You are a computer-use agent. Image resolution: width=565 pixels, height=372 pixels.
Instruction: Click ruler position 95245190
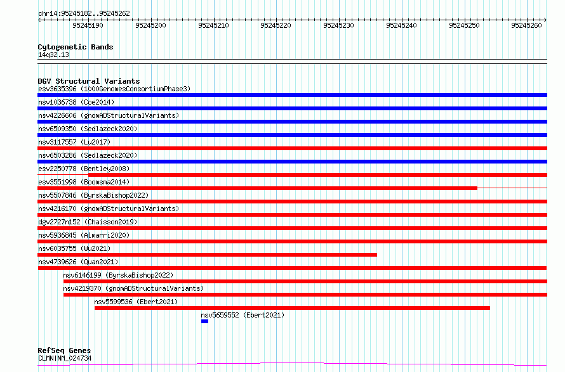click(88, 25)
